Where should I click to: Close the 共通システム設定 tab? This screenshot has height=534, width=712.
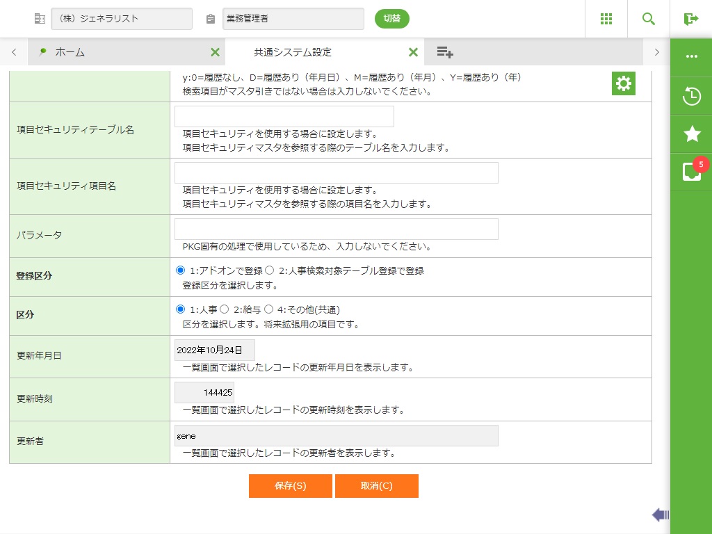(413, 52)
